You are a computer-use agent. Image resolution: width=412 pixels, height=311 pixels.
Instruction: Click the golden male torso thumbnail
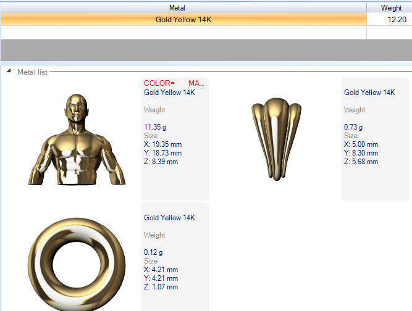[77, 139]
